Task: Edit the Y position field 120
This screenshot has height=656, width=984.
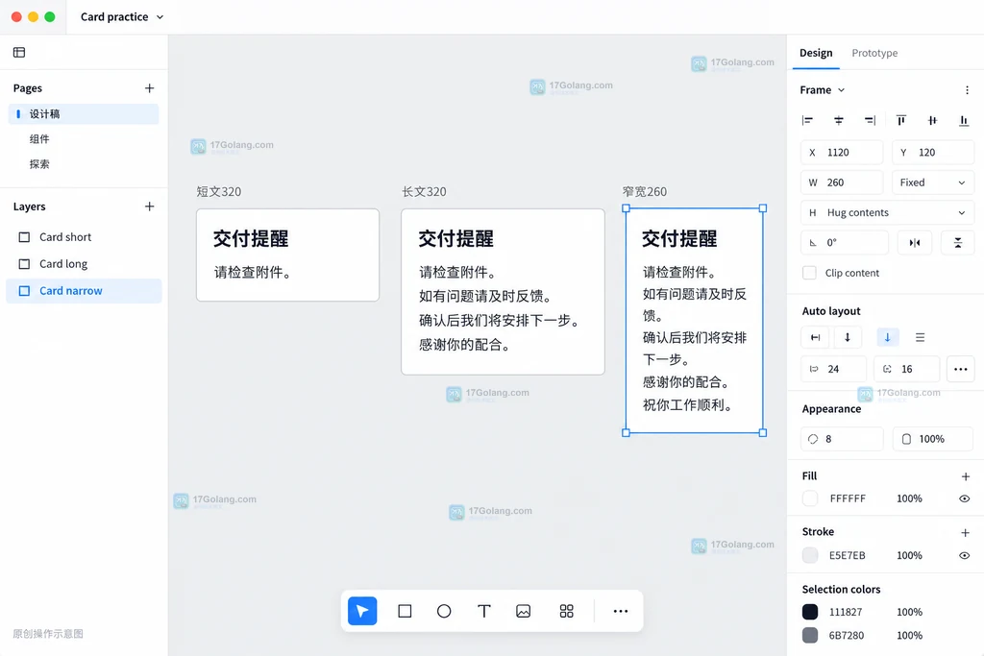Action: coord(932,153)
